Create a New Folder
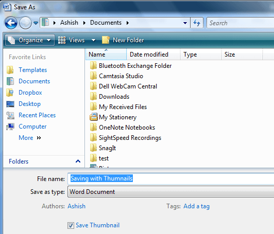This screenshot has height=234, width=274. tap(123, 40)
